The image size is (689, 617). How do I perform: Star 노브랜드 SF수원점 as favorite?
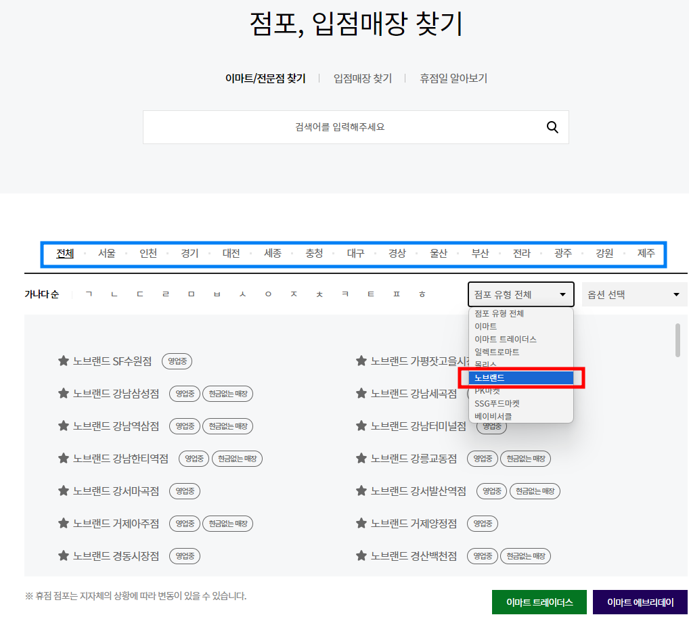click(x=63, y=361)
